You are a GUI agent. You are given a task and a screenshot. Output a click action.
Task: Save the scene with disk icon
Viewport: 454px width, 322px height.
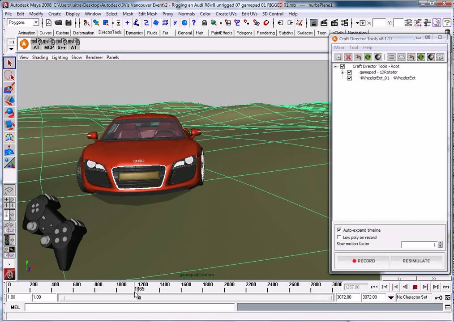pos(69,22)
